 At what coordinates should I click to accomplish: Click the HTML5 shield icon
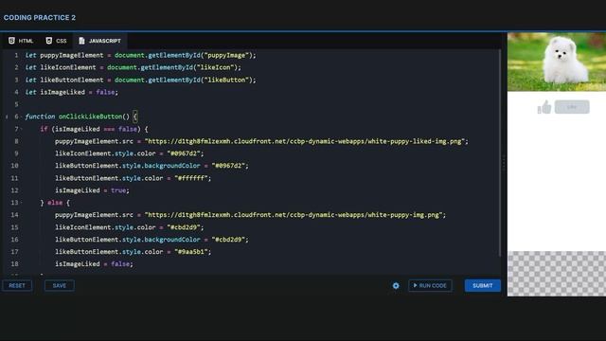11,41
